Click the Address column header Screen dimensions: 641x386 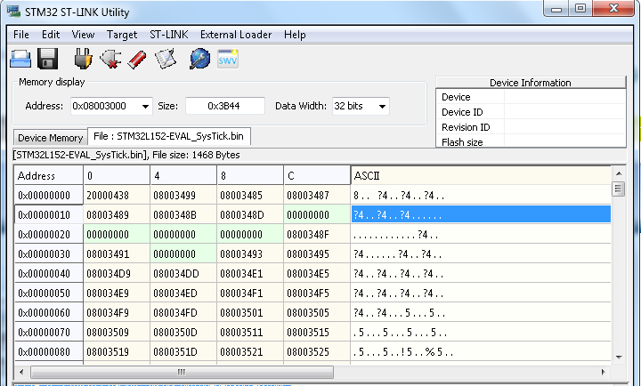49,175
